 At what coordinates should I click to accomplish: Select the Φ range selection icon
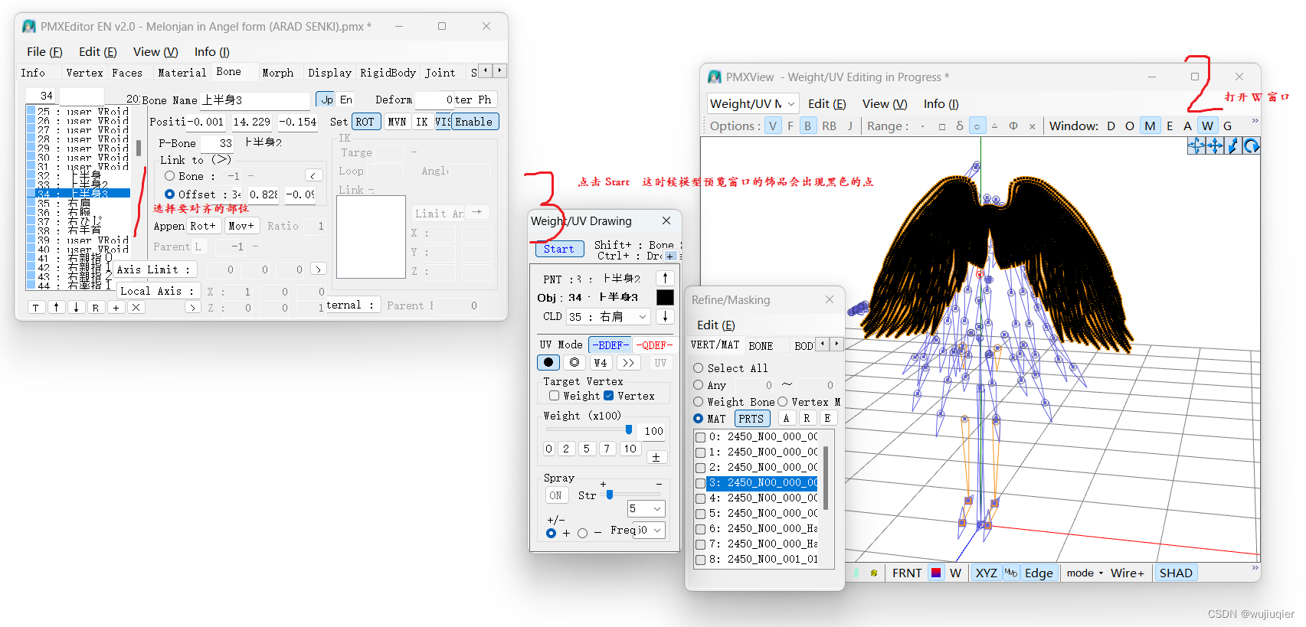pos(1013,126)
